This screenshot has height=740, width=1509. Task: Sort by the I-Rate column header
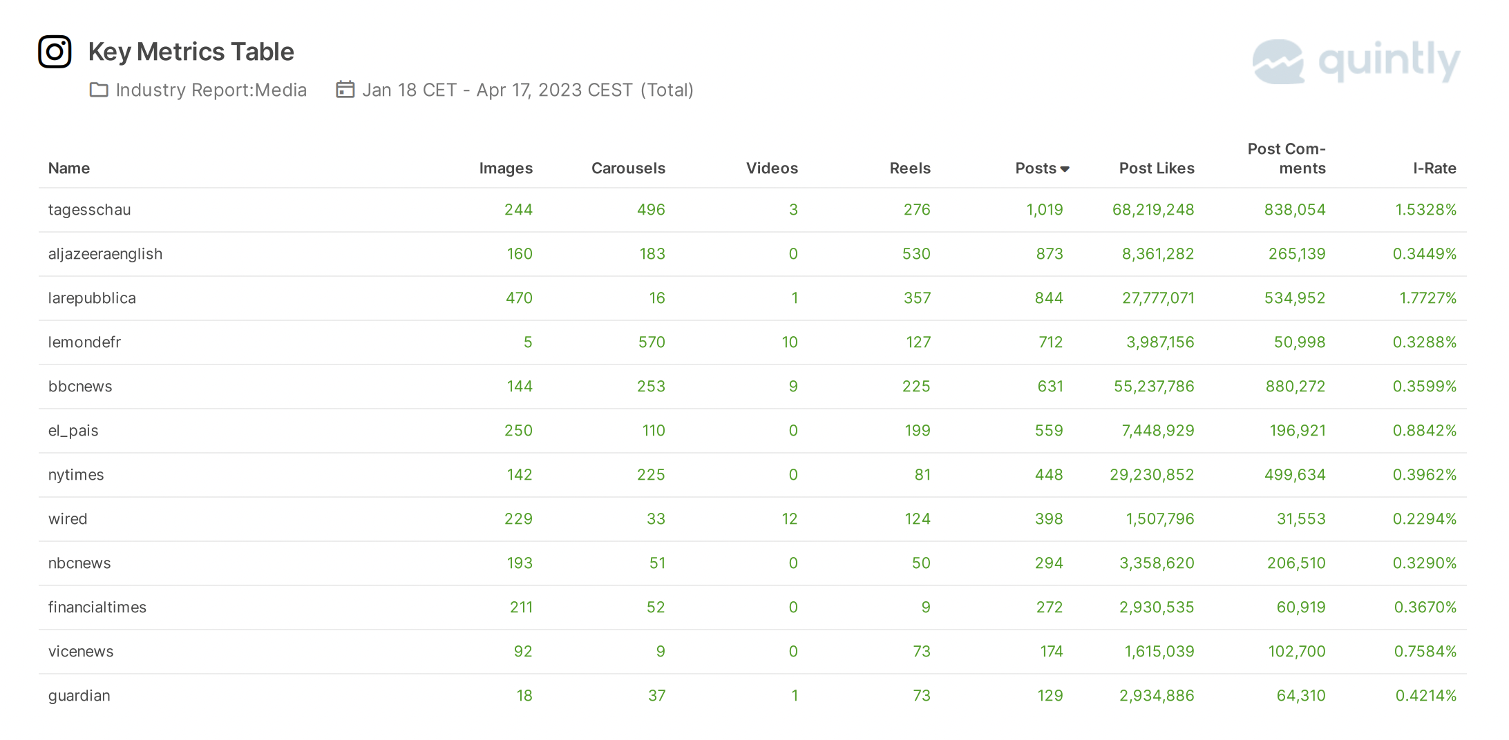point(1434,168)
